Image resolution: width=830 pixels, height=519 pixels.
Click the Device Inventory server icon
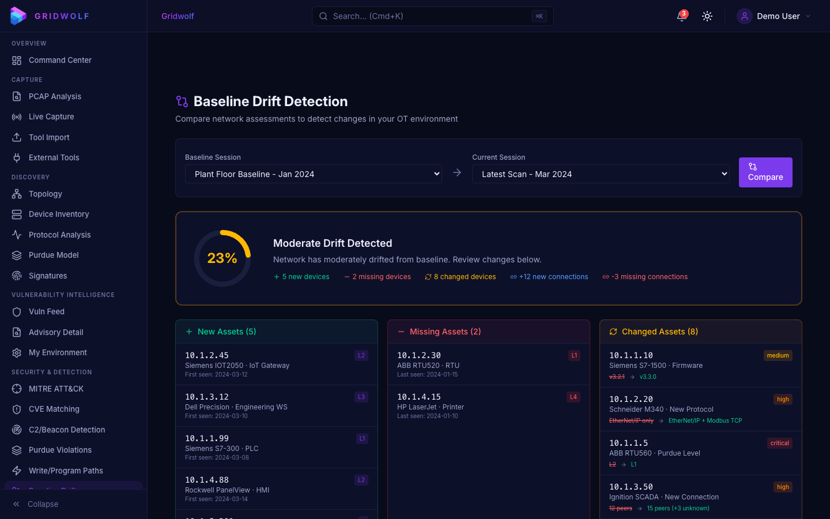17,215
